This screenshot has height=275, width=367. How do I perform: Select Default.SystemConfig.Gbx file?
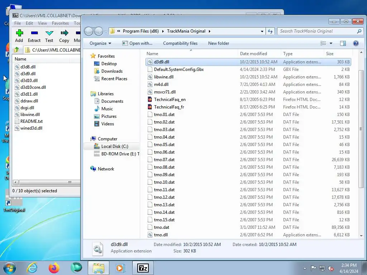[248, 69]
